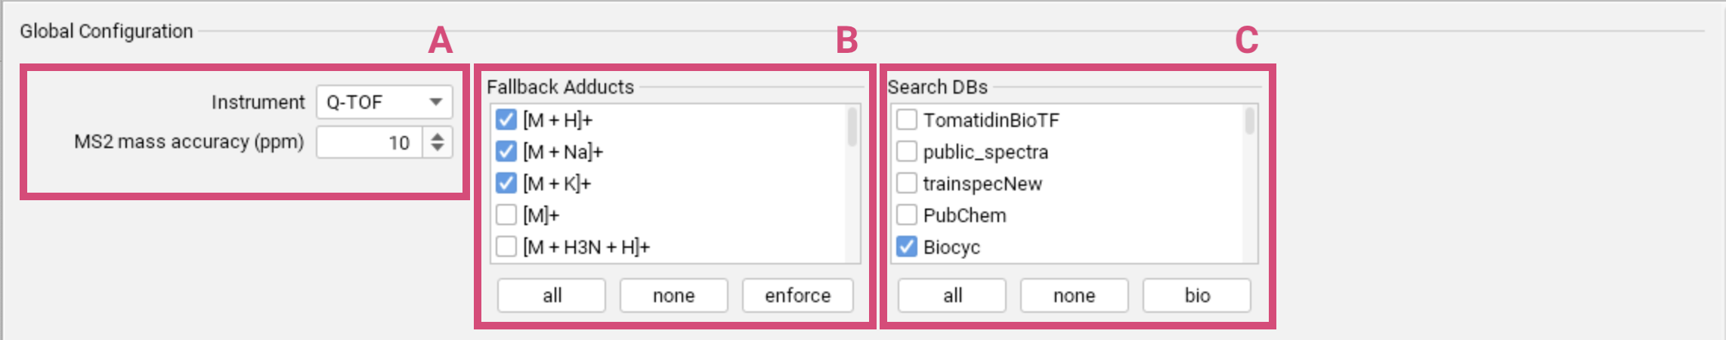The height and width of the screenshot is (340, 1726).
Task: Check the public_spectra database
Action: pyautogui.click(x=907, y=152)
